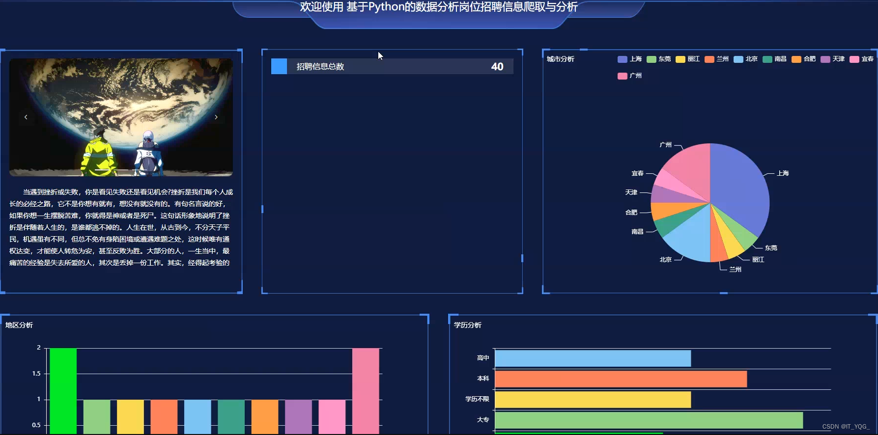Click the teal bar in 地区分析 chart
Image resolution: width=878 pixels, height=435 pixels.
[231, 416]
